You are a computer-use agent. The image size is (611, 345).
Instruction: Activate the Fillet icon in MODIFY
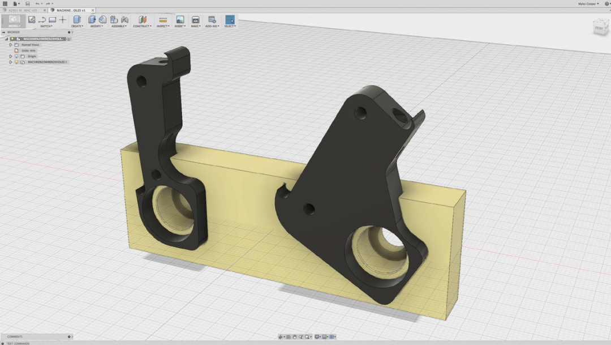[x=102, y=19]
